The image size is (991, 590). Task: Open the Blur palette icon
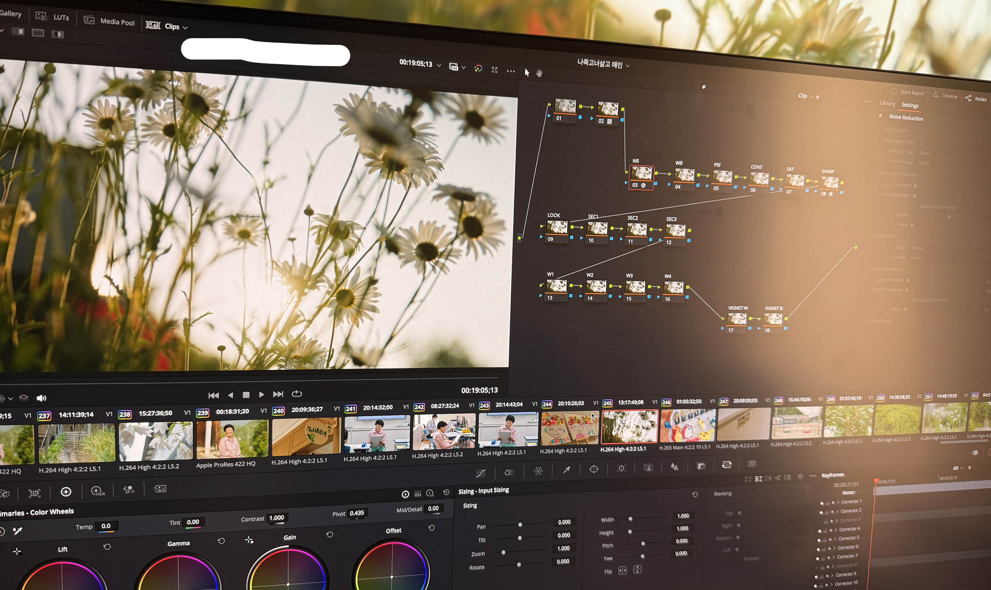click(675, 467)
